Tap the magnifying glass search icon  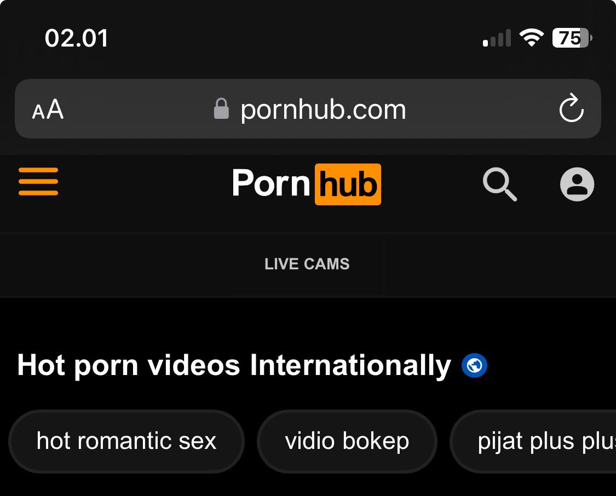pyautogui.click(x=500, y=184)
